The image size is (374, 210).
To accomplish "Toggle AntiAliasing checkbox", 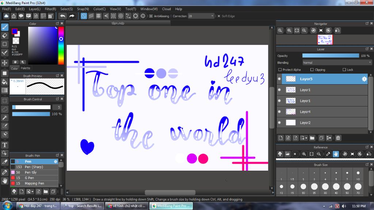I will (x=151, y=16).
